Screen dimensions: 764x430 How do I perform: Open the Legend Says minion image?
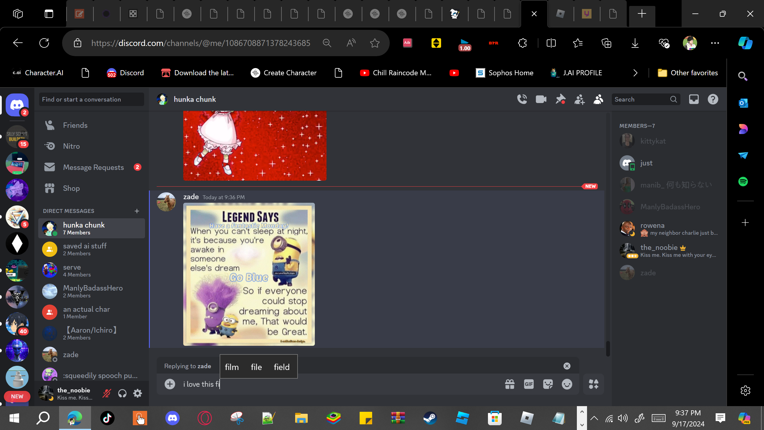click(x=249, y=274)
